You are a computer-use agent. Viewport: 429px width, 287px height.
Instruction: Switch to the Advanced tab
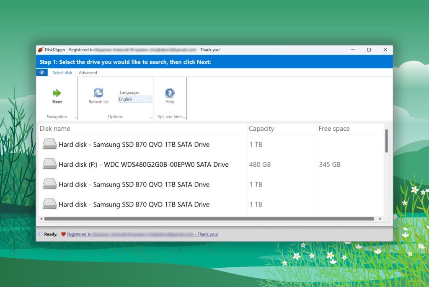[88, 72]
